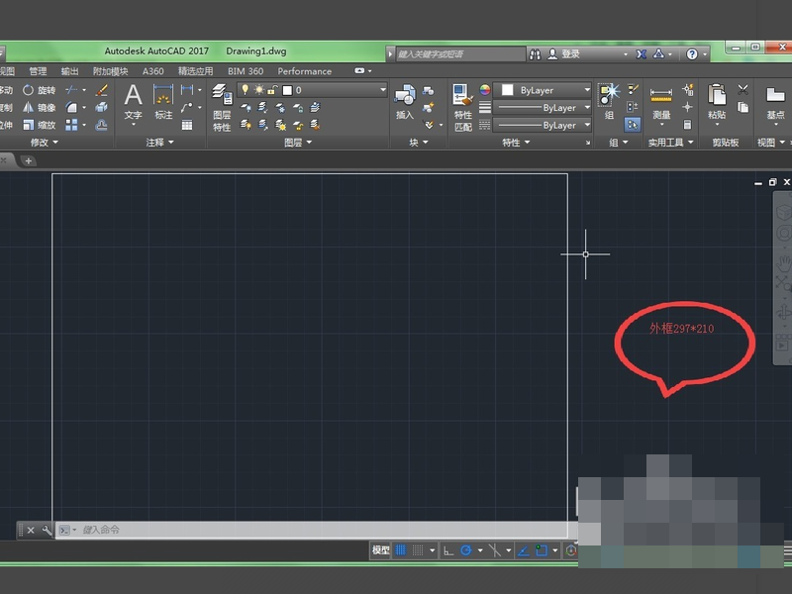This screenshot has width=792, height=594.
Task: Click the new drawing tab plus button
Action: click(29, 160)
